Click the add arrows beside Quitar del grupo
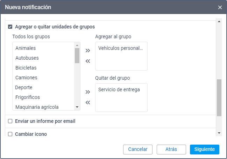Image resolution: width=227 pixels, height=159 pixels. pos(88,92)
